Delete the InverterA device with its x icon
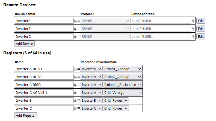 pos(75,21)
